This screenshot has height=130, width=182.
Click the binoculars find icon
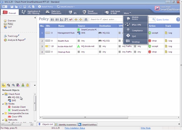[x=86, y=20]
